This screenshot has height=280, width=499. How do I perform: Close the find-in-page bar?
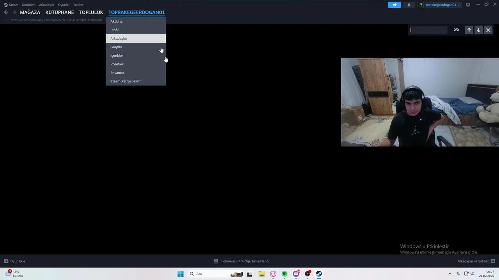pyautogui.click(x=488, y=30)
